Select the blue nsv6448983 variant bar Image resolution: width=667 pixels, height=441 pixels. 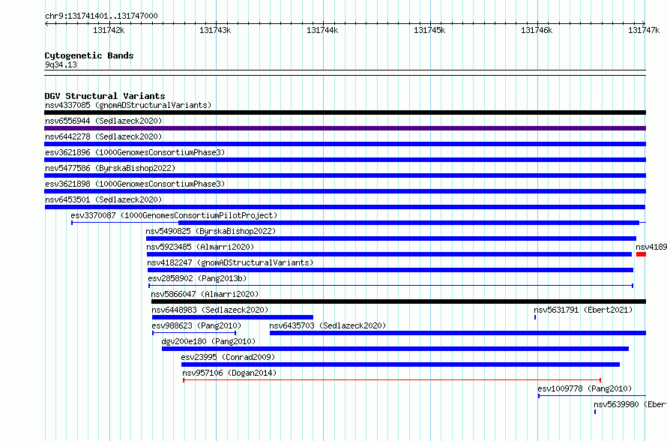[232, 317]
